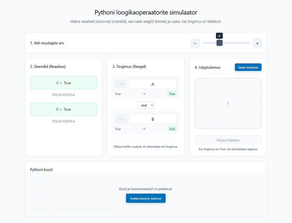
Task: Click 'Kood ja kommentaarid on peidetud.' text
Action: pos(146,189)
